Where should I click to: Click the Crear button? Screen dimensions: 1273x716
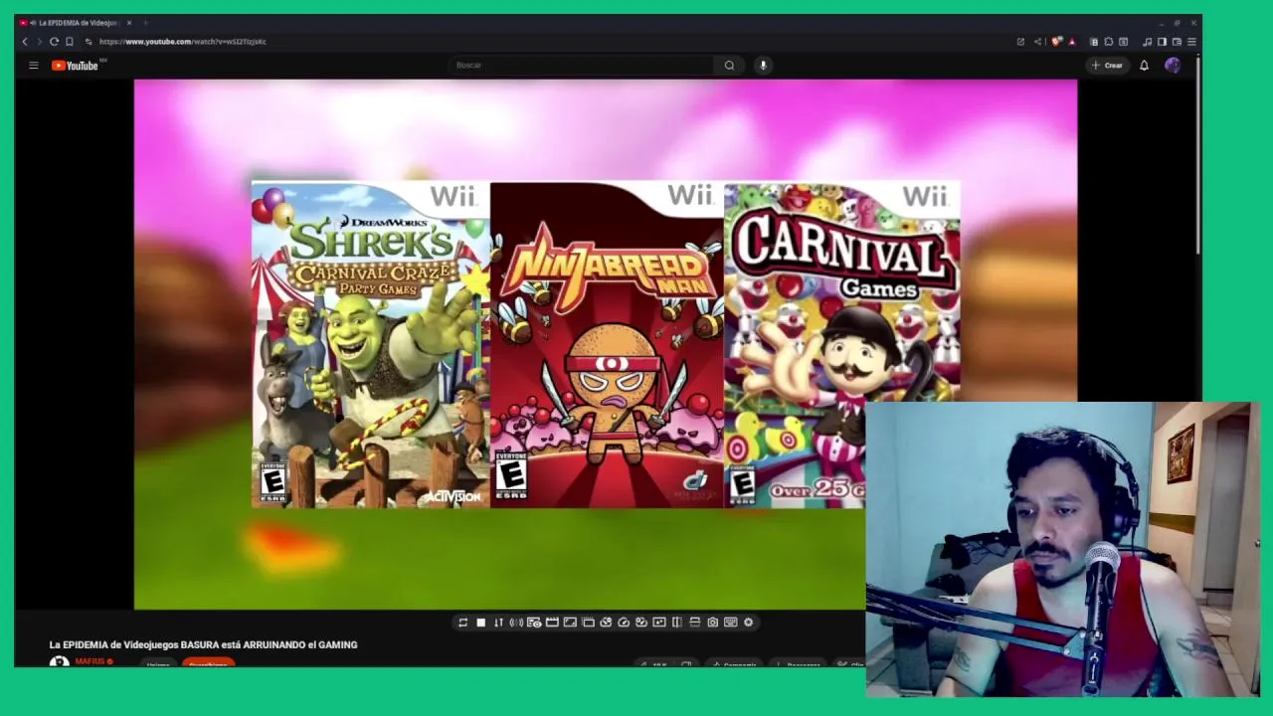pos(1107,66)
